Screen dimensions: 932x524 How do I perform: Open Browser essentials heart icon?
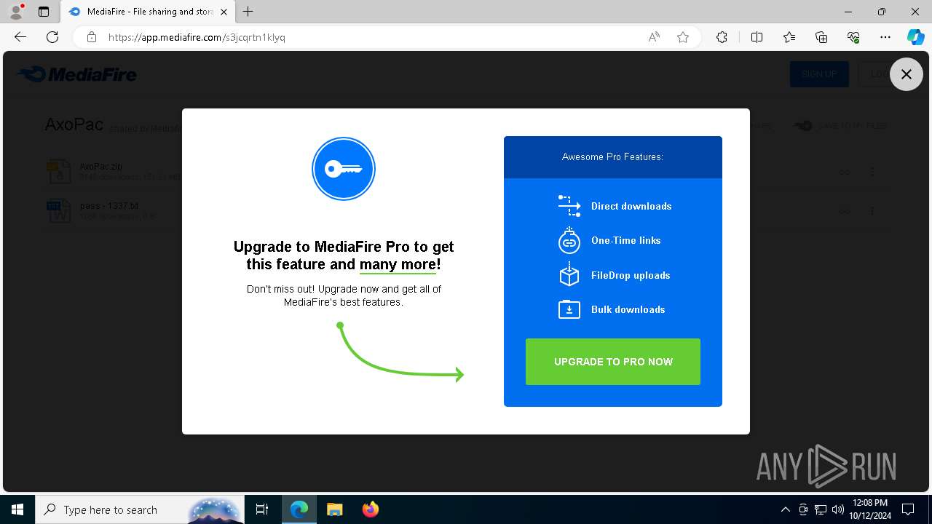tap(853, 37)
